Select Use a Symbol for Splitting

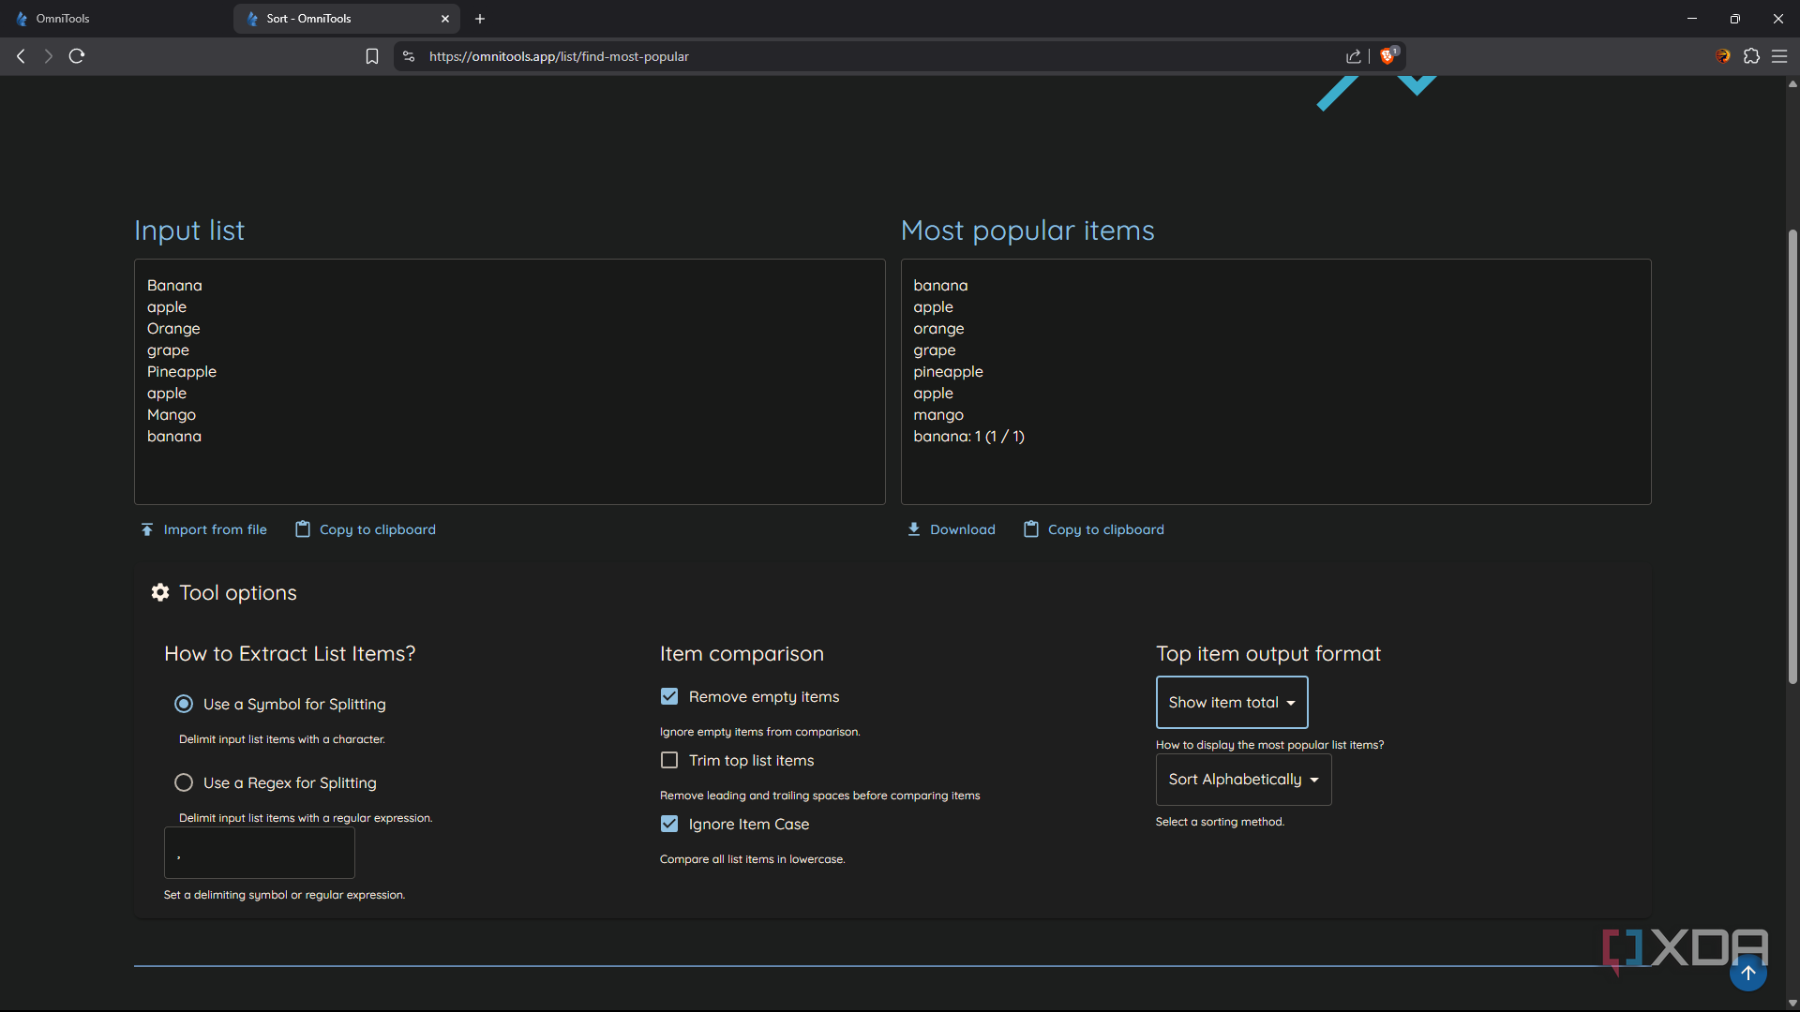point(184,704)
